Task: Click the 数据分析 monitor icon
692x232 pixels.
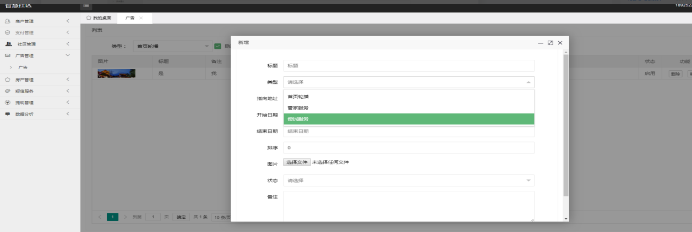Action: pyautogui.click(x=8, y=114)
